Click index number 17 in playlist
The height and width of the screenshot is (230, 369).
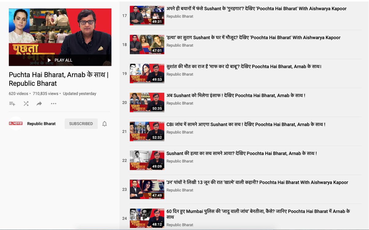click(x=125, y=16)
